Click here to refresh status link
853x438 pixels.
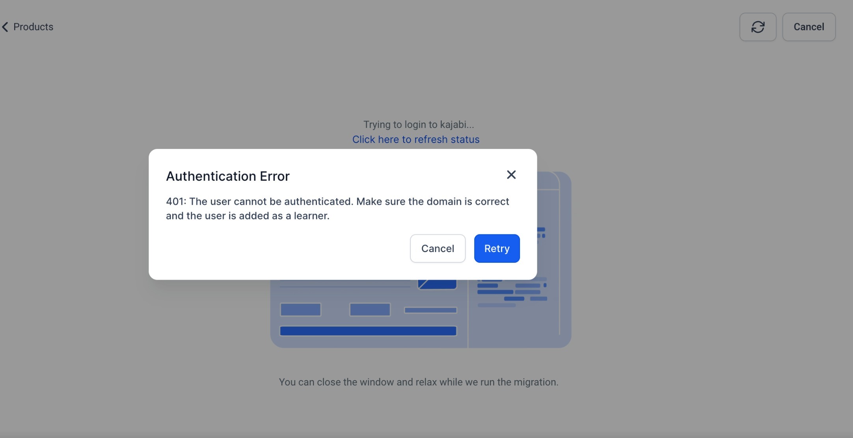point(415,139)
